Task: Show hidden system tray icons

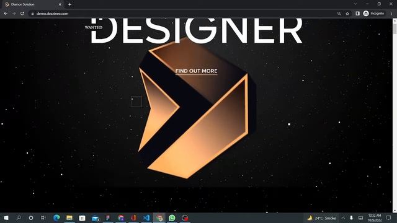Action: pyautogui.click(x=343, y=218)
